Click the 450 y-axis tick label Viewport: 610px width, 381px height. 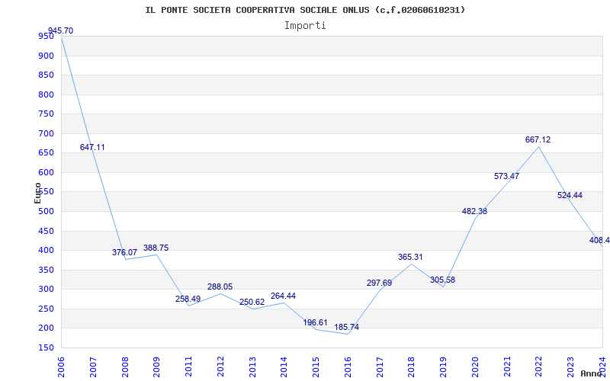click(x=46, y=232)
